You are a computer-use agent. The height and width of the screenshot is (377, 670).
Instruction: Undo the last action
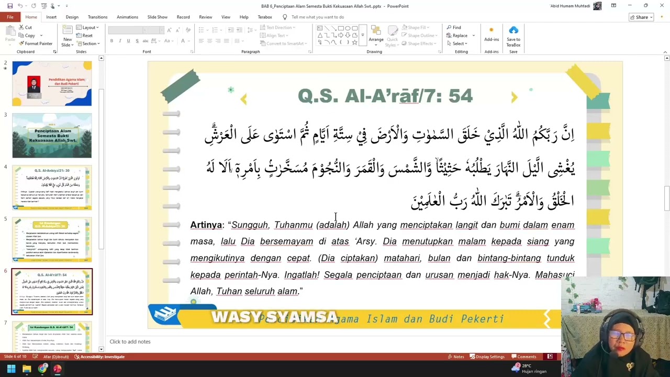coord(20,6)
